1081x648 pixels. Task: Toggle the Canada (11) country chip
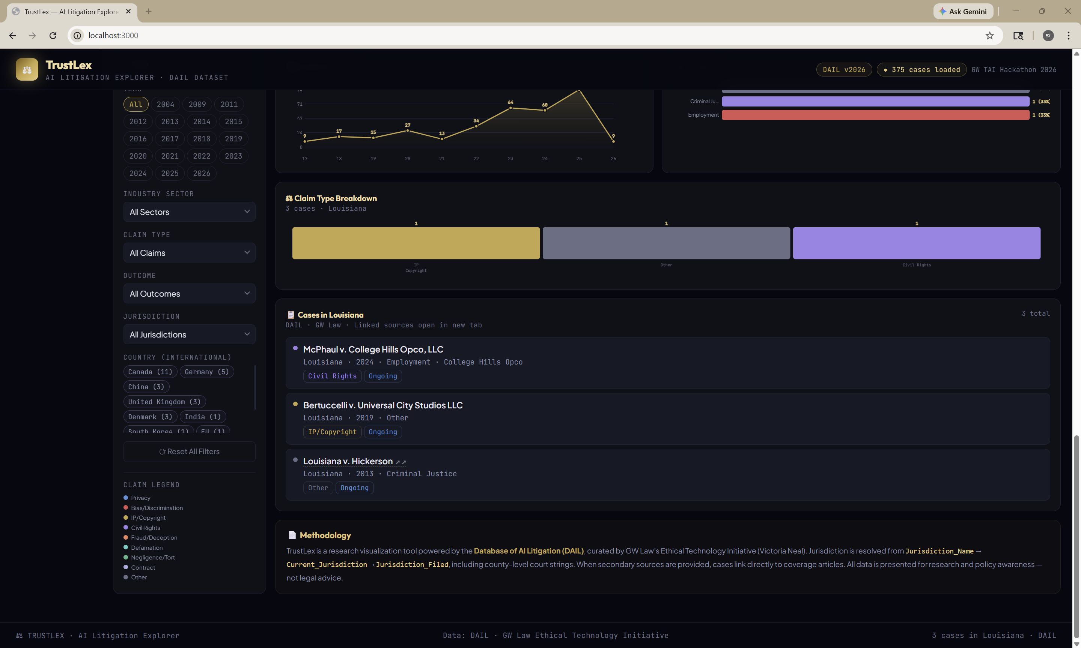[x=150, y=372]
